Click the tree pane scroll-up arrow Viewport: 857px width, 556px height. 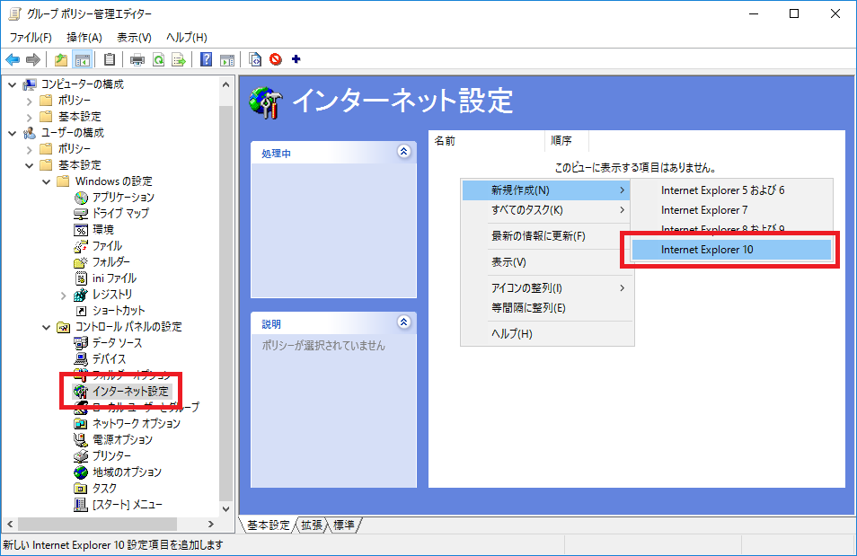226,84
